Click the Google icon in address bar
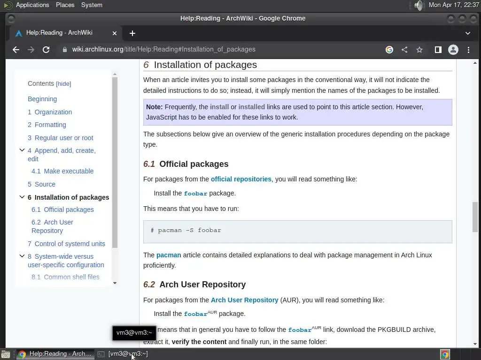Screen dimensions: 481x360 [x=389, y=50]
